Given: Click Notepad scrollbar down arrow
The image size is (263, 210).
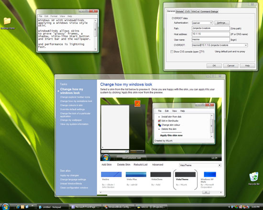Looking at the screenshot, I should (95, 49).
